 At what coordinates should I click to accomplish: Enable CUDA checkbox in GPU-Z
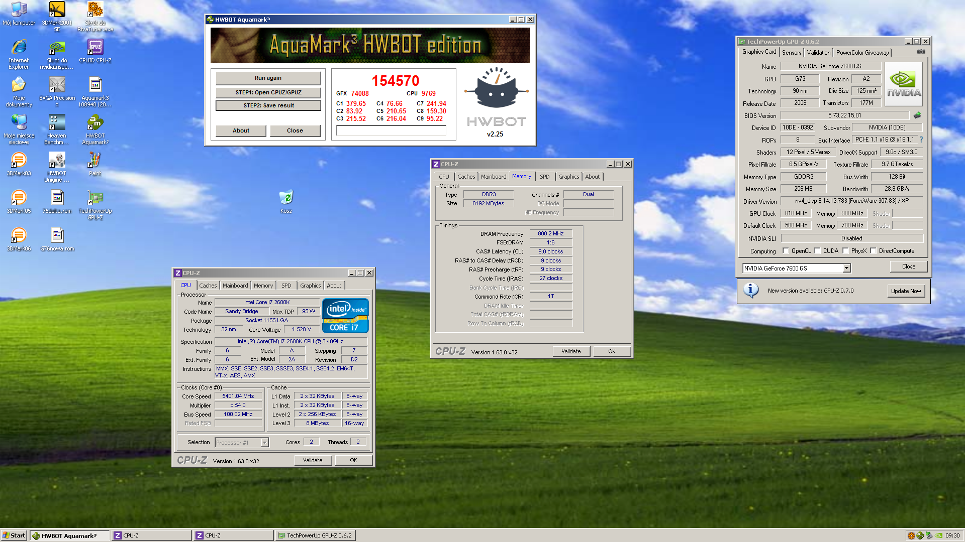coord(817,251)
